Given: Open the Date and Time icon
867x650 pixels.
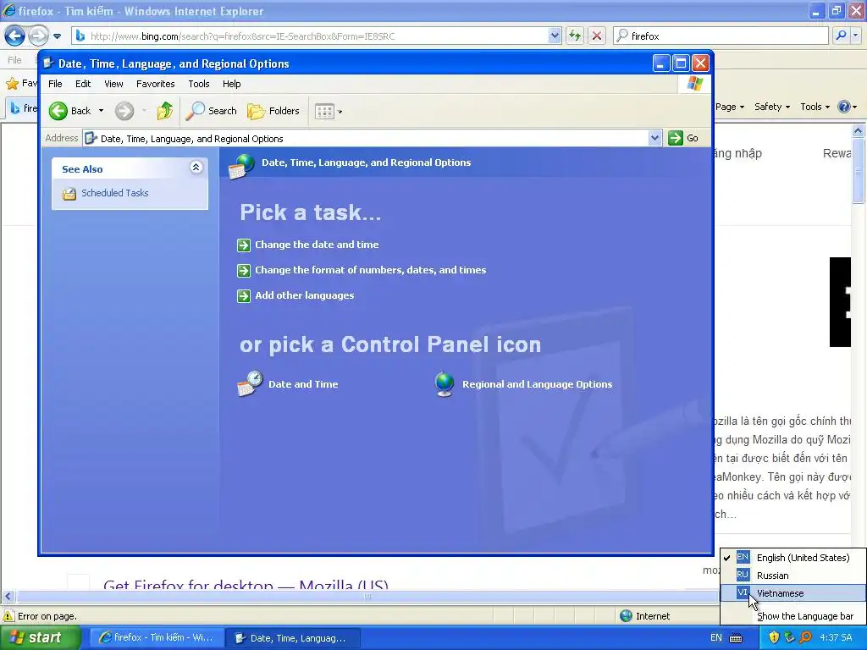Looking at the screenshot, I should coord(250,384).
